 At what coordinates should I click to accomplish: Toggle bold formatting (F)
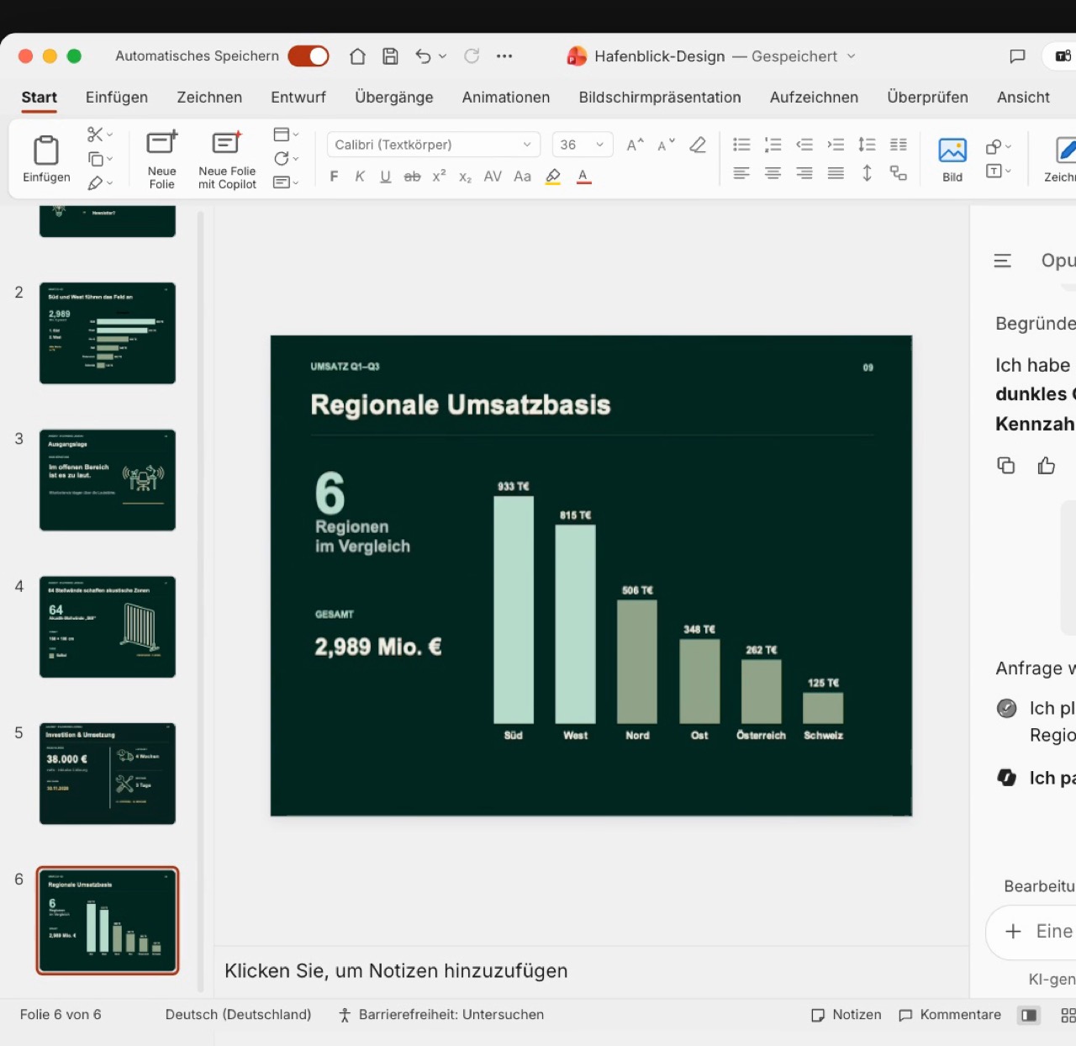tap(335, 177)
